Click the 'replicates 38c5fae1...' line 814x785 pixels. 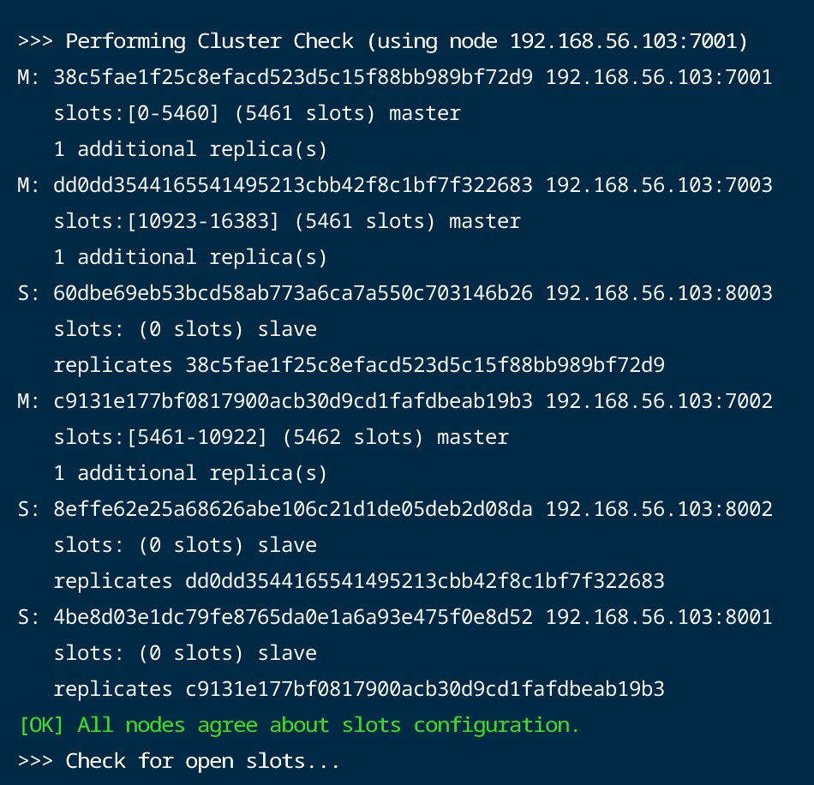(358, 365)
